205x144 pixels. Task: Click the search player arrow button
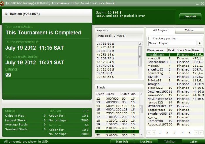pos(200,43)
